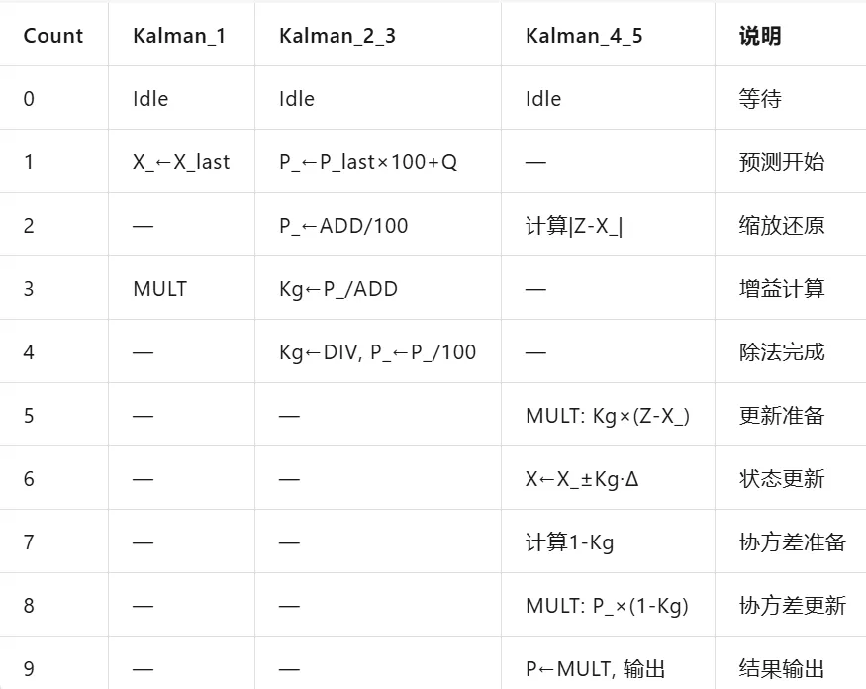Click the Kalman_2_3 column header
866x689 pixels.
click(337, 36)
